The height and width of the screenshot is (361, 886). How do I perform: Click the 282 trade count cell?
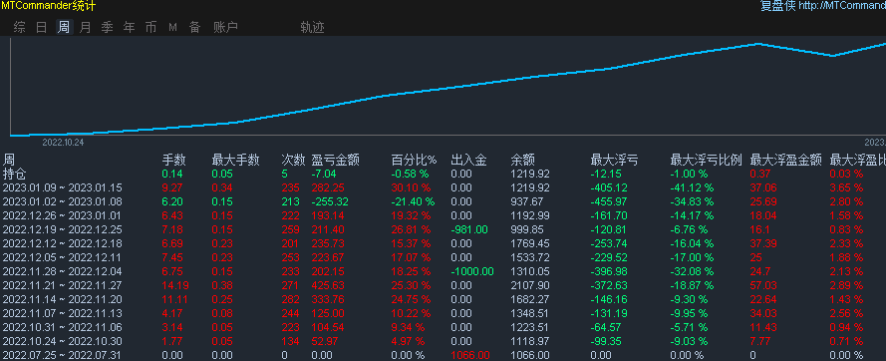point(290,299)
